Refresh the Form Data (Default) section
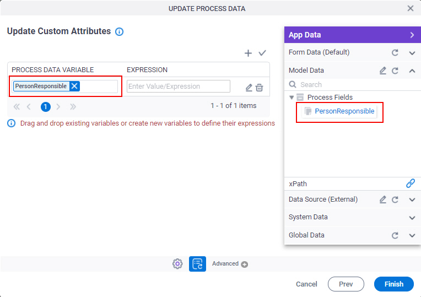 pyautogui.click(x=395, y=52)
